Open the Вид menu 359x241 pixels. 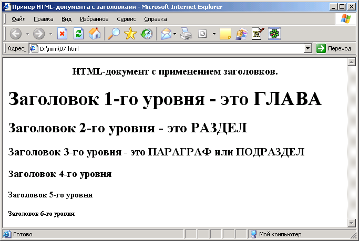point(66,19)
